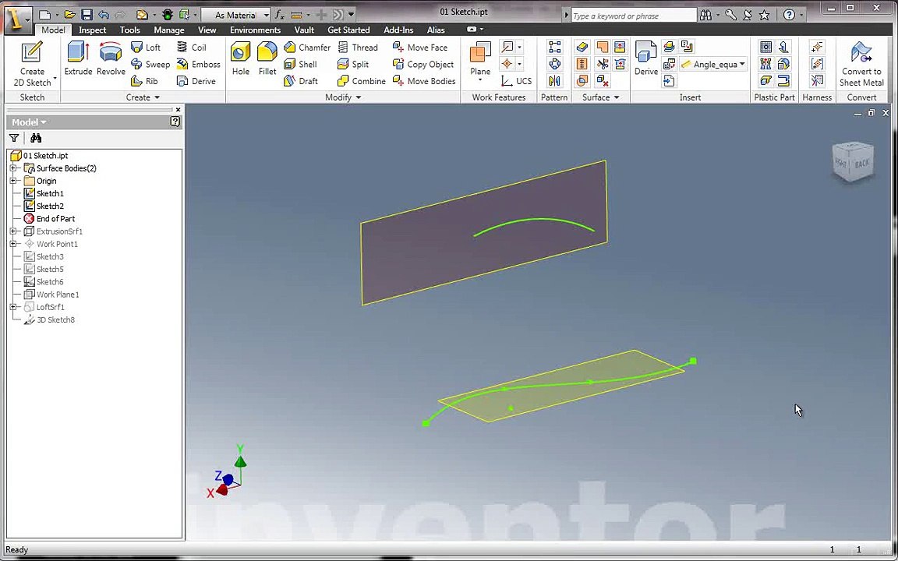Select the Thread tool
This screenshot has height=561, width=898.
pos(357,48)
